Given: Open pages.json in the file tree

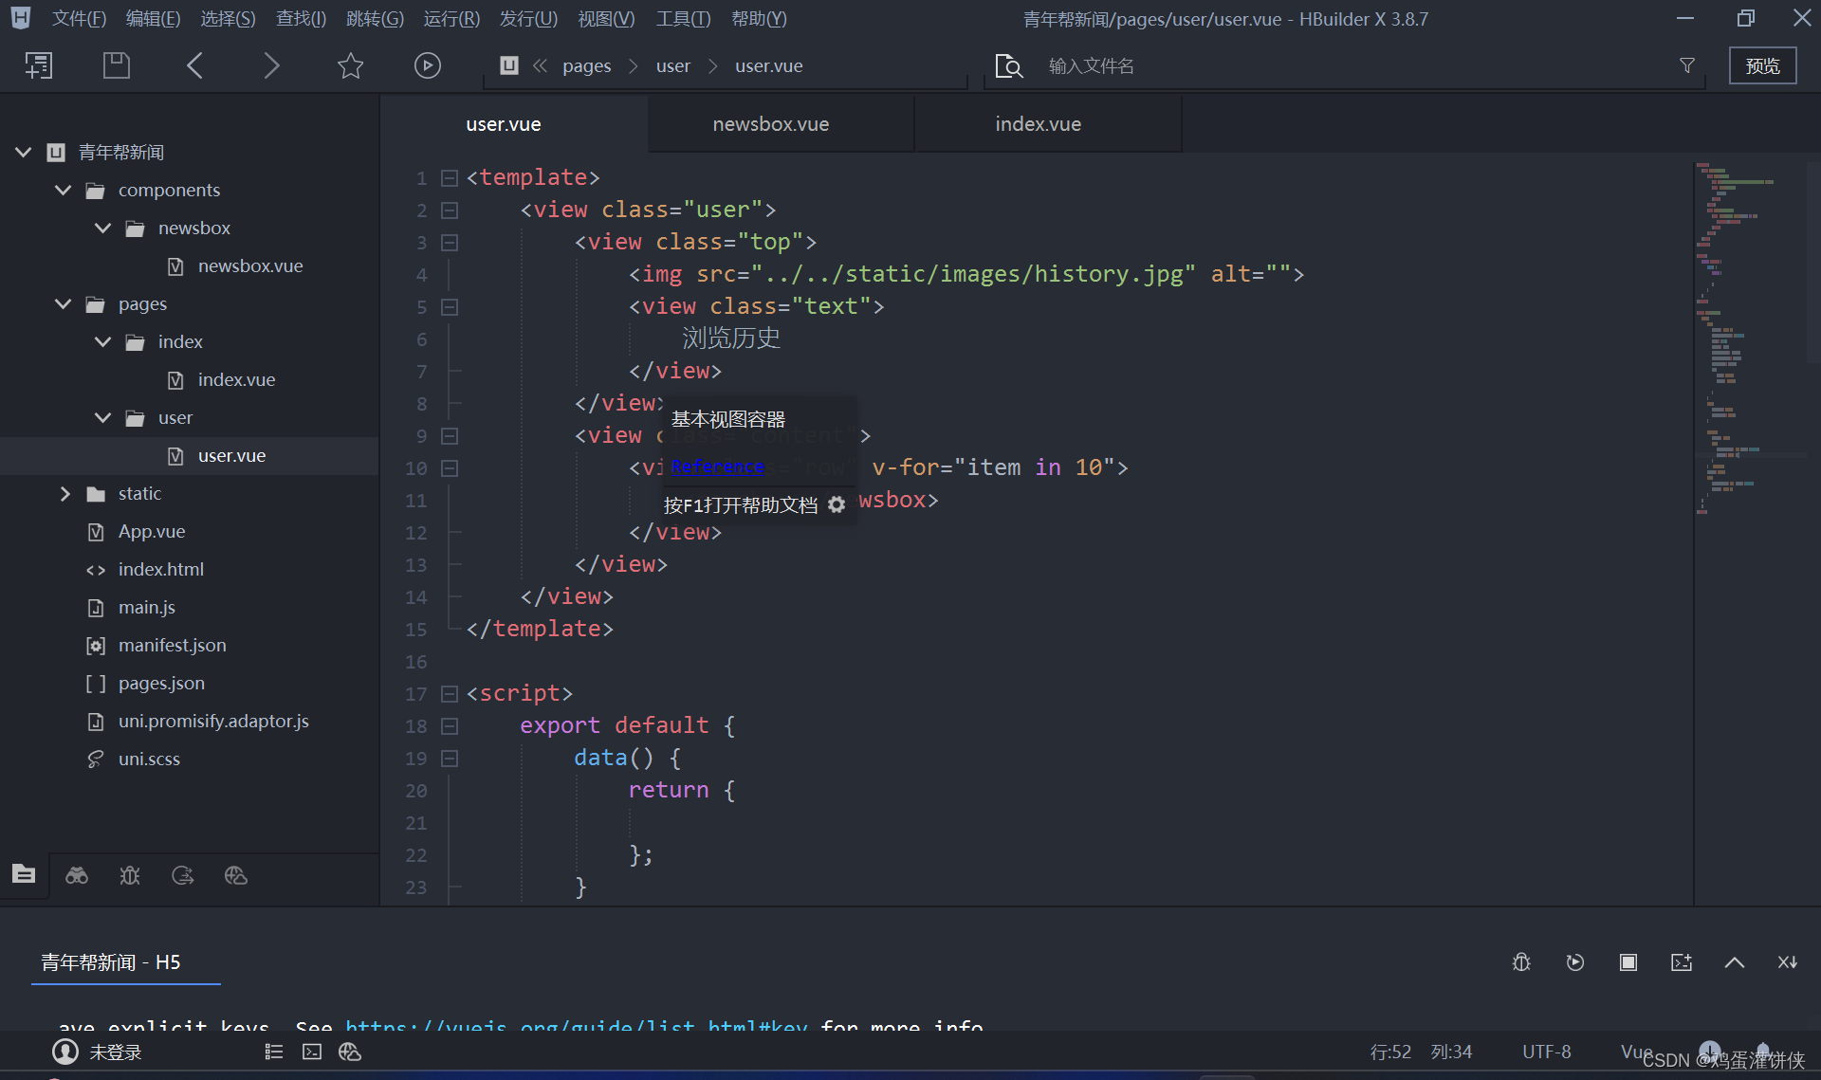Looking at the screenshot, I should click(161, 683).
